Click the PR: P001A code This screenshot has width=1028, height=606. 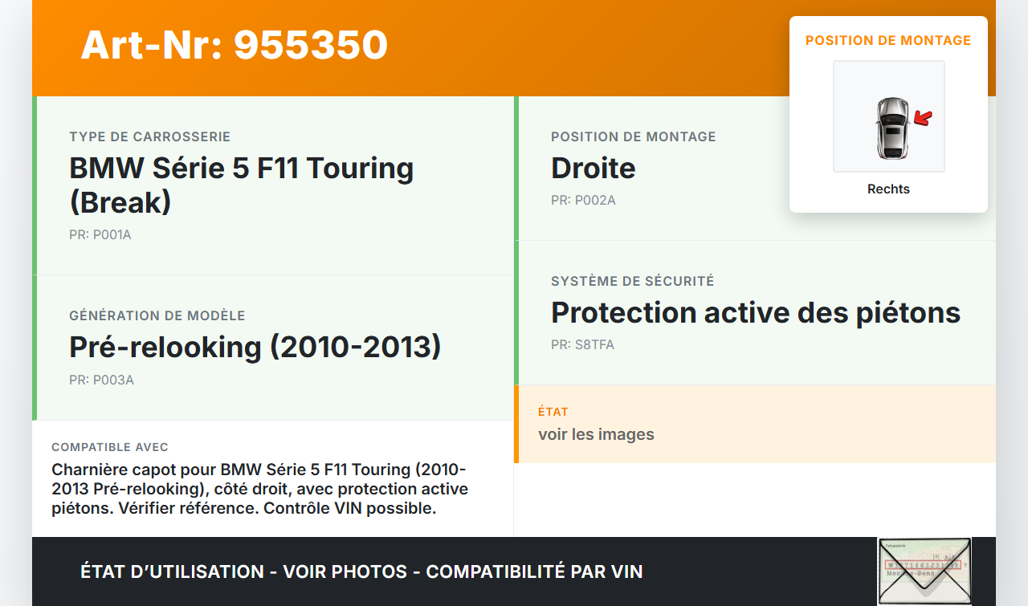point(100,235)
